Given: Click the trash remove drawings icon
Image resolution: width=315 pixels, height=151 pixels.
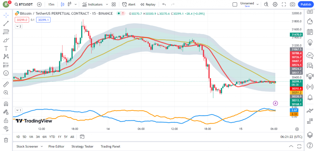Looking at the screenshot, I should pyautogui.click(x=6, y=140).
